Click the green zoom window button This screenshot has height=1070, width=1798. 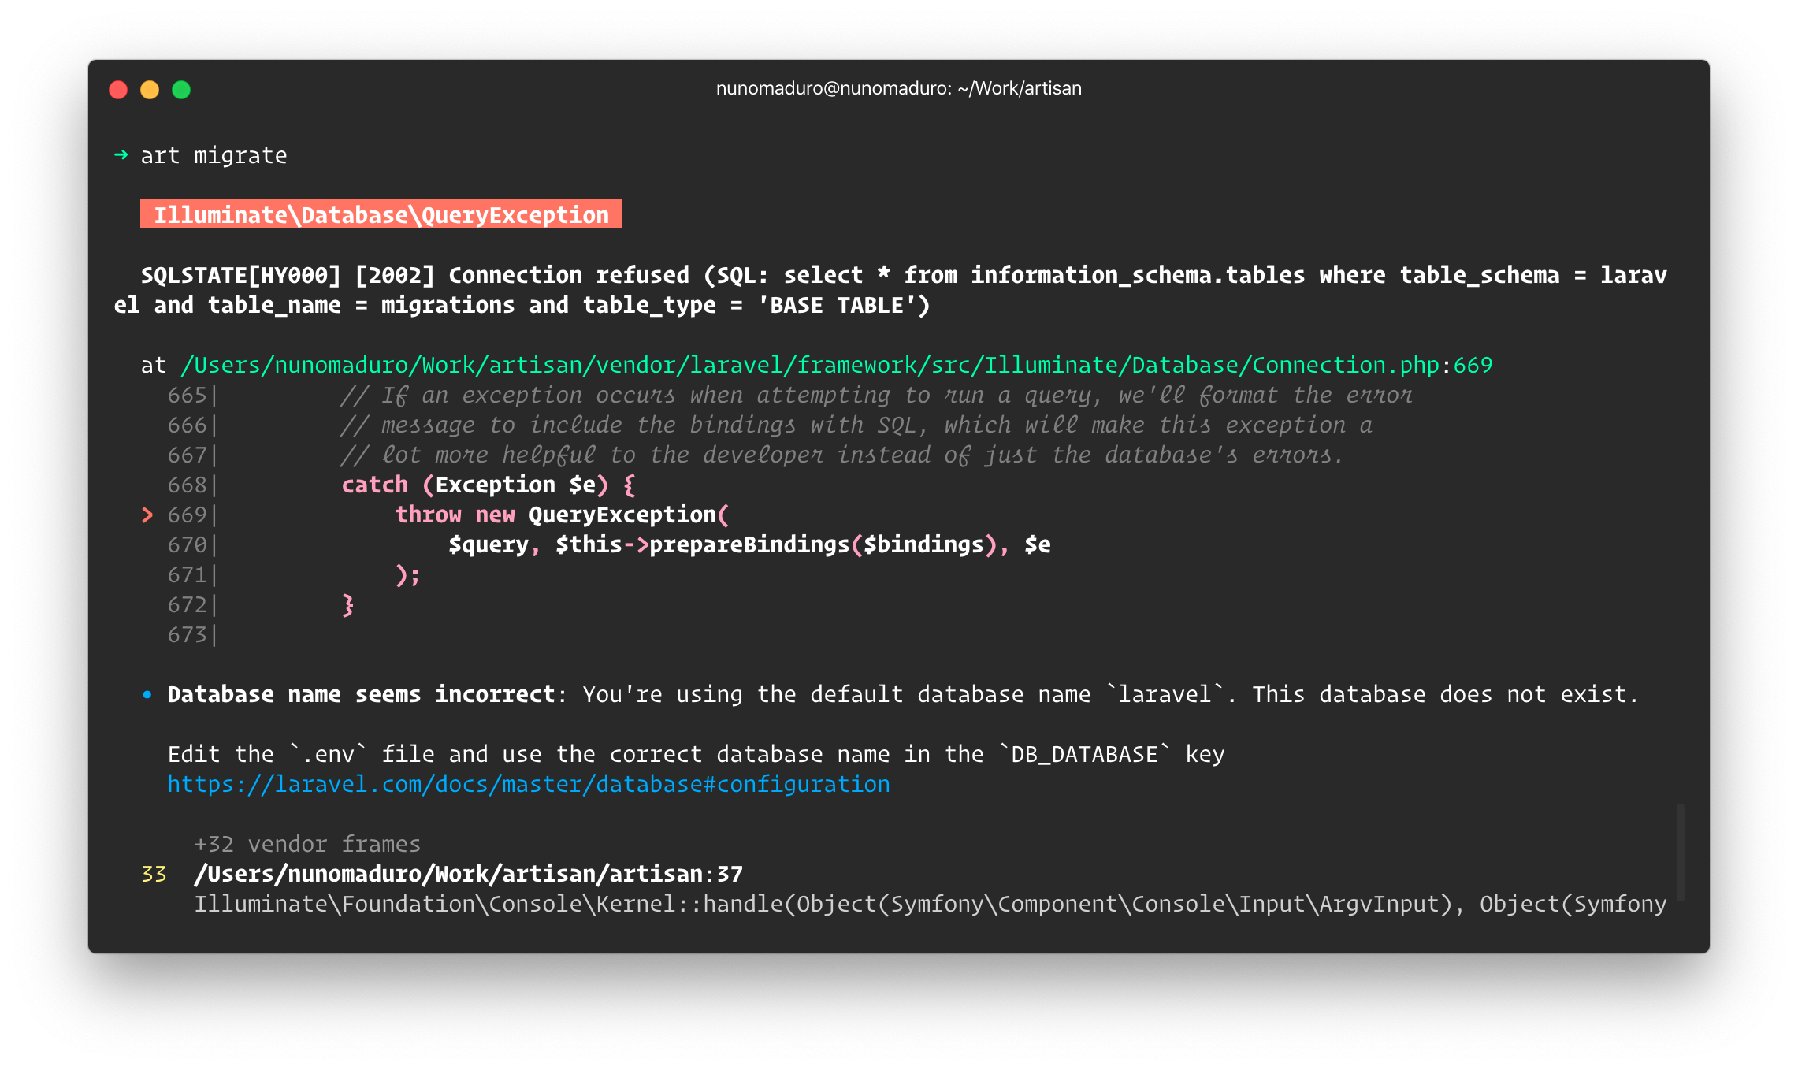click(181, 90)
